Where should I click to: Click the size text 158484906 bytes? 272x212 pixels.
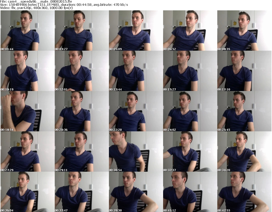(23, 5)
